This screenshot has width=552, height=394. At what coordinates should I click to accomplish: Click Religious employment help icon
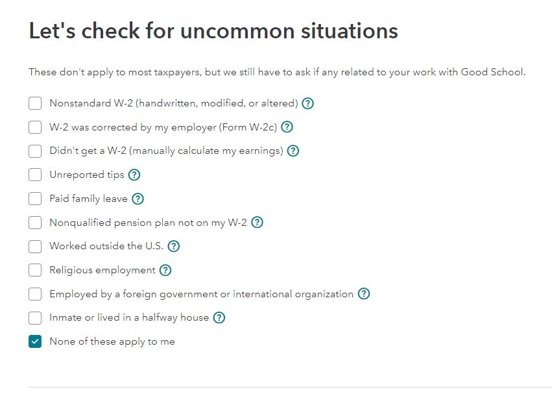165,270
